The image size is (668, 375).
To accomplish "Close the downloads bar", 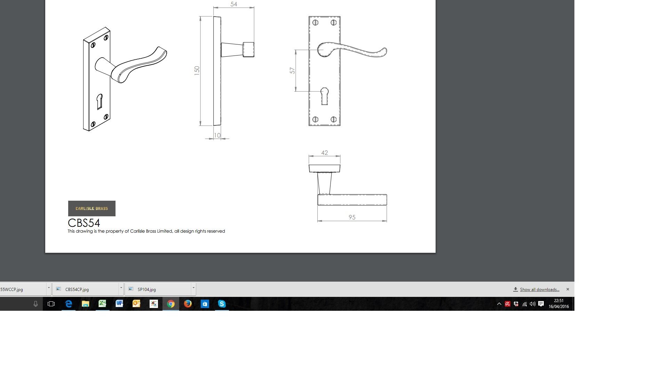I will click(567, 289).
